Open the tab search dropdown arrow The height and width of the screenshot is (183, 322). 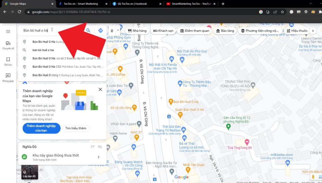pos(311,3)
